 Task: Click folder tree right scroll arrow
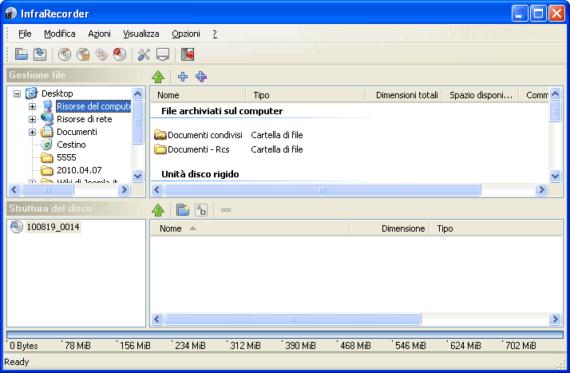[x=124, y=190]
